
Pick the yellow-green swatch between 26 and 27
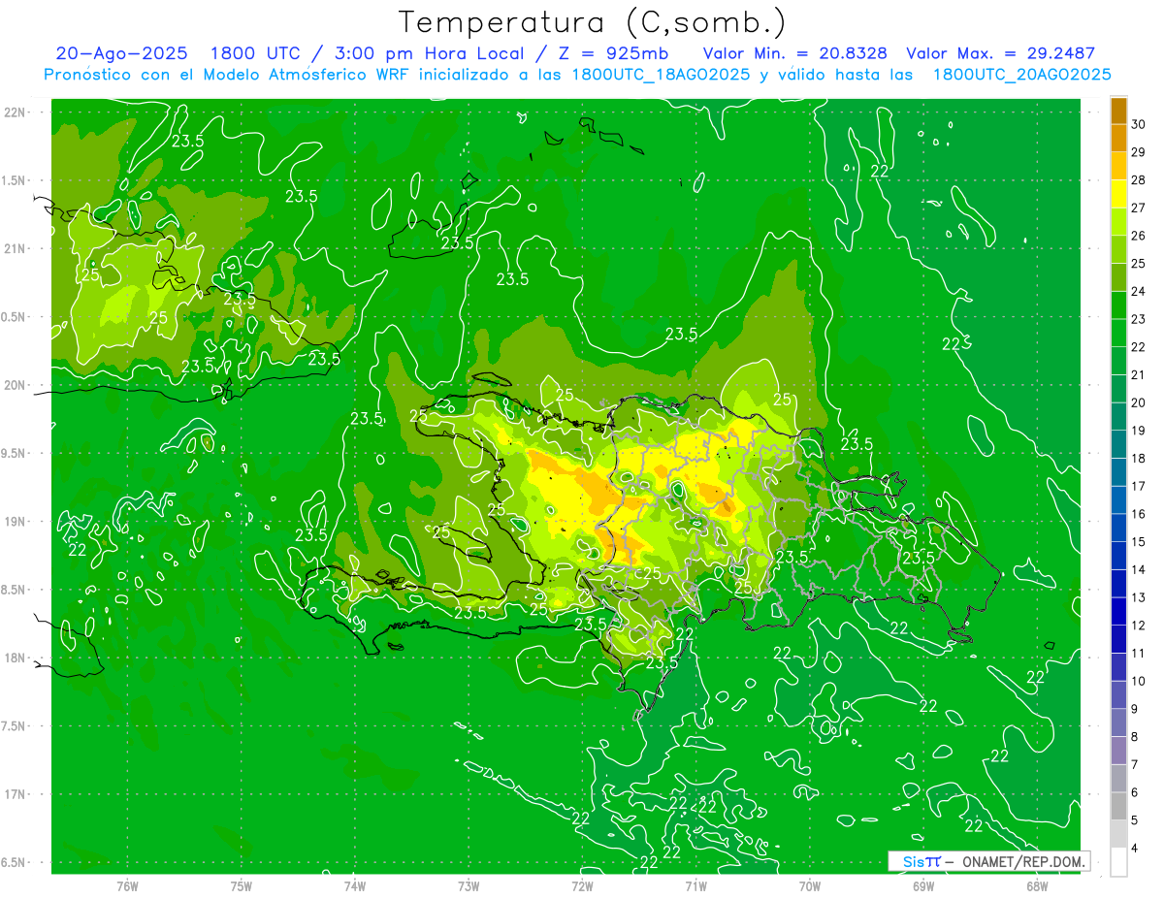[1118, 221]
